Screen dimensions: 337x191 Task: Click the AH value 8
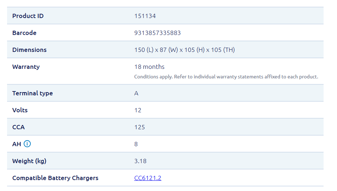point(136,144)
